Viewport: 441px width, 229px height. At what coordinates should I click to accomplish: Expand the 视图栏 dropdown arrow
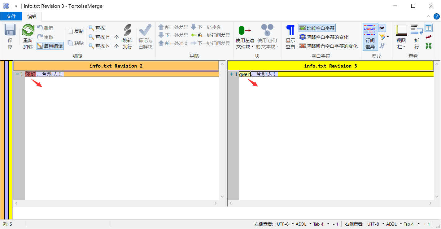404,47
